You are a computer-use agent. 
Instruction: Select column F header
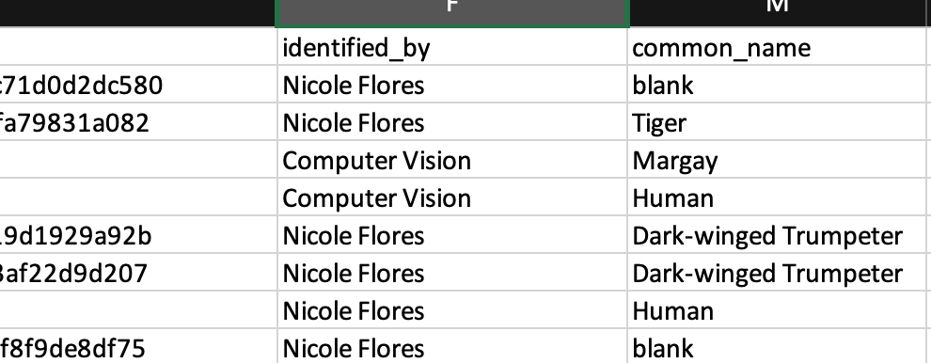point(452,13)
